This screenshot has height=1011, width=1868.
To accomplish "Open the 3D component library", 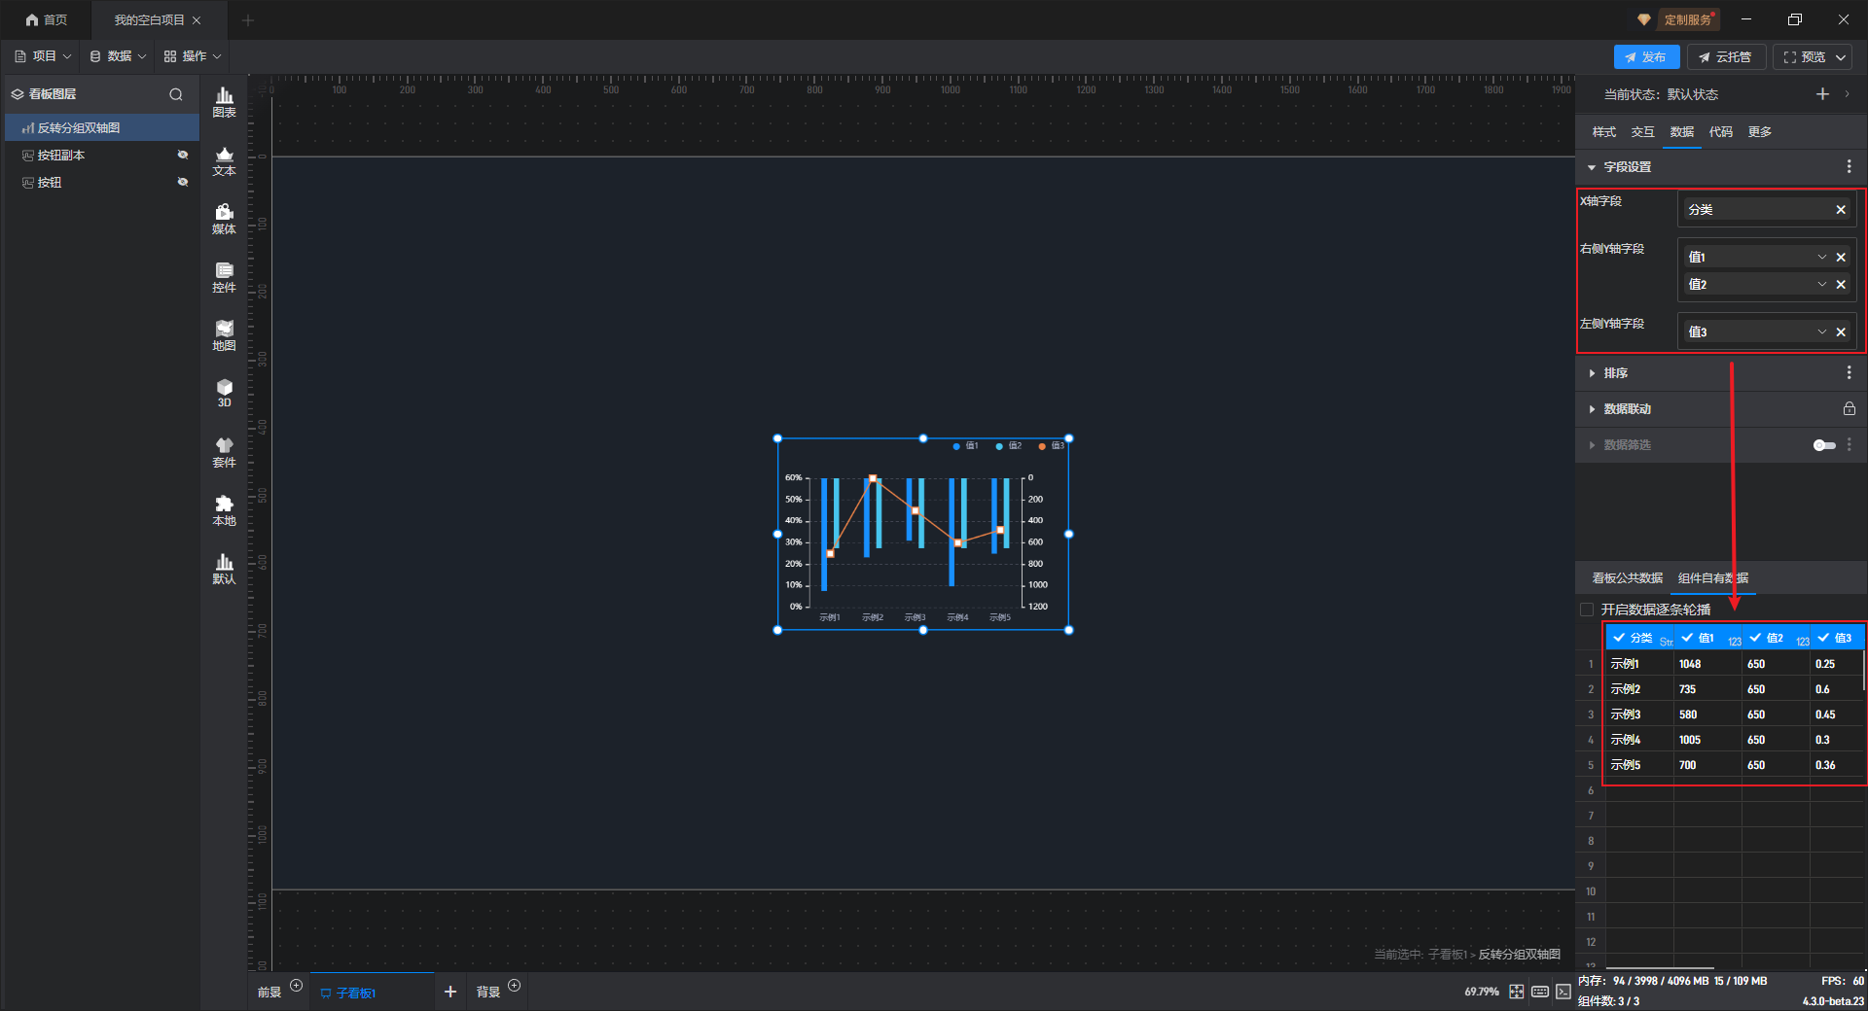I will (x=224, y=393).
